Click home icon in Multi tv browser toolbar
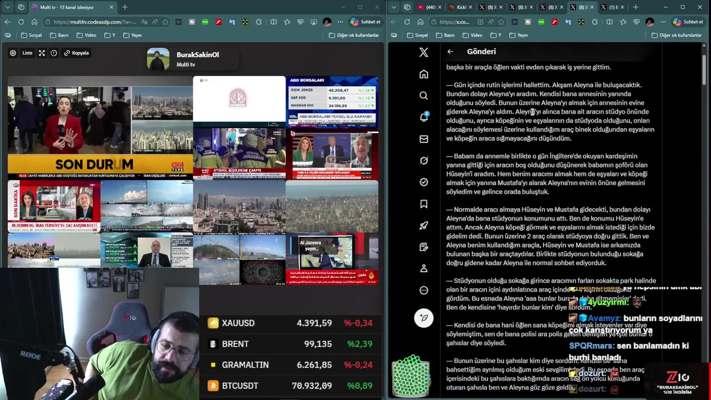 point(34,22)
